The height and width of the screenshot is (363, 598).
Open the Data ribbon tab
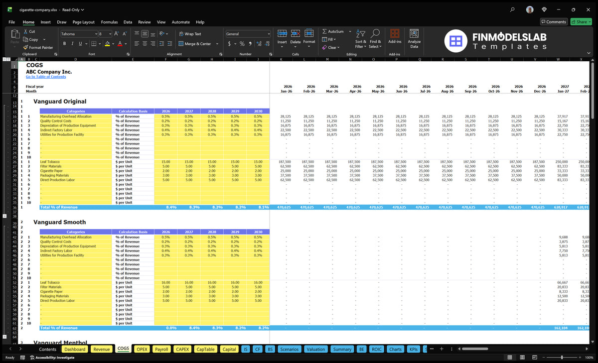click(x=128, y=22)
